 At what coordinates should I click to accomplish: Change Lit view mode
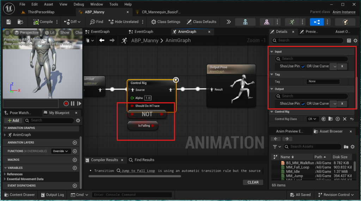(50, 32)
